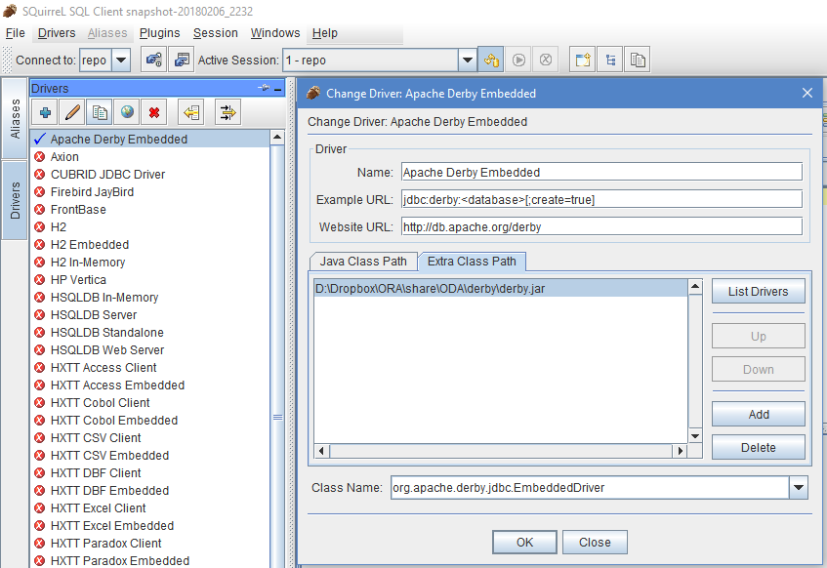Click the greyed-out play icon in main toolbar
The height and width of the screenshot is (568, 827).
tap(518, 61)
